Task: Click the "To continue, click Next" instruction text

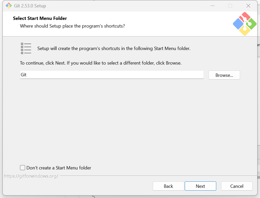Action: click(x=101, y=63)
